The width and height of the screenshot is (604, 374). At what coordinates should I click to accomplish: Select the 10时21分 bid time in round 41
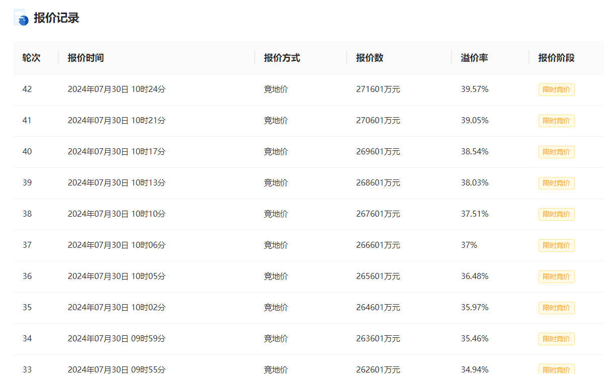point(148,121)
